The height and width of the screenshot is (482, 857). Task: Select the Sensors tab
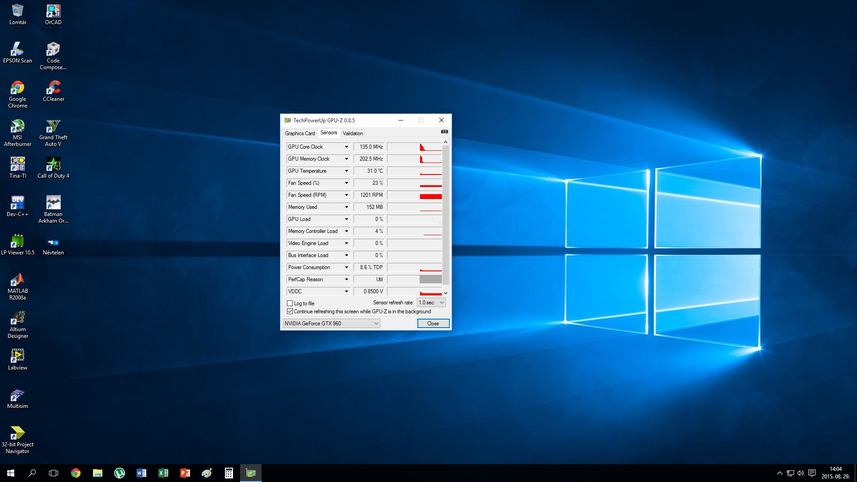point(329,133)
